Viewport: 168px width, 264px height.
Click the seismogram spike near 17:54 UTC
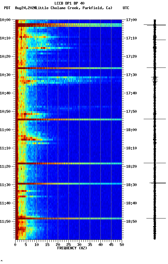(x=155, y=119)
